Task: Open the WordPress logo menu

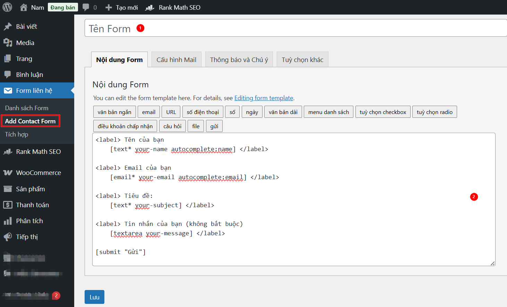Action: [7, 7]
